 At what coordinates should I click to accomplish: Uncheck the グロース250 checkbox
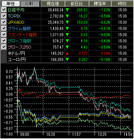(x=4, y=47)
